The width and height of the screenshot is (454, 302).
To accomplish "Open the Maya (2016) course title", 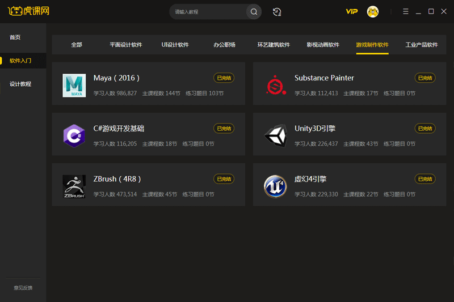I will click(116, 78).
